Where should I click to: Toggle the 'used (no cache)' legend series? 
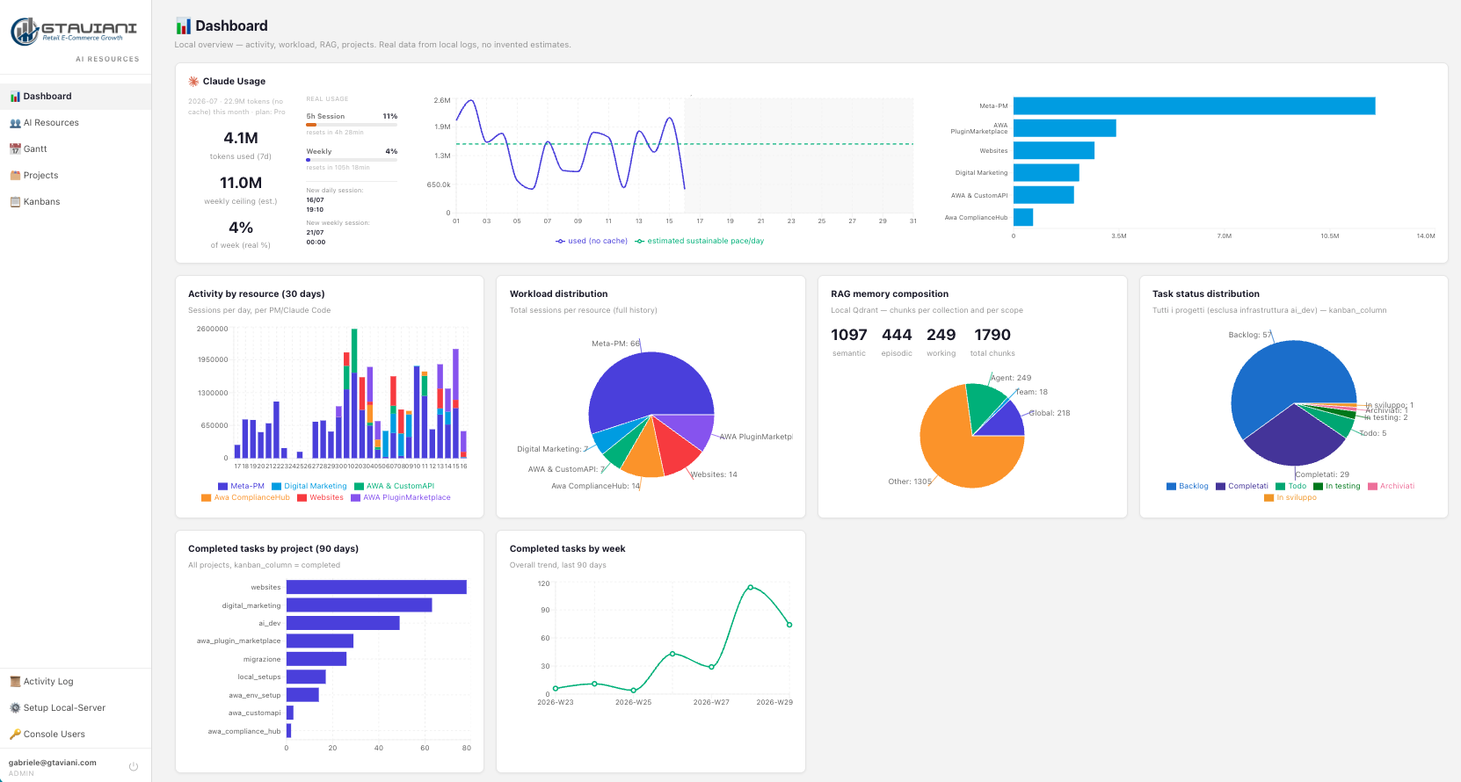tap(592, 241)
